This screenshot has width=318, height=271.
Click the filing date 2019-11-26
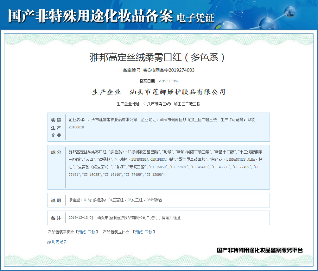click(168, 81)
